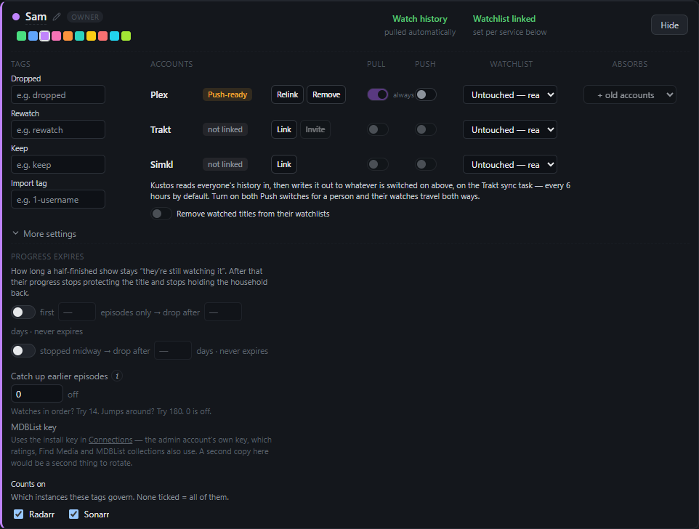Viewport: 699px width, 529px height.
Task: Enable the Simkl Push switch
Action: tap(426, 164)
